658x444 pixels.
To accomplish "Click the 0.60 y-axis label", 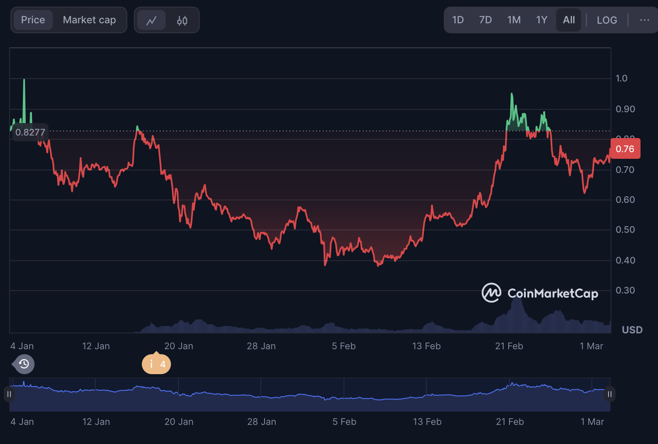I will [x=625, y=200].
